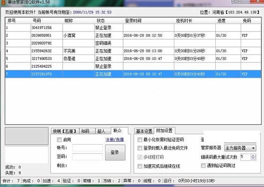Click the 失败: 9 counter
Image resolution: width=264 pixels, height=187 pixels.
[13, 173]
